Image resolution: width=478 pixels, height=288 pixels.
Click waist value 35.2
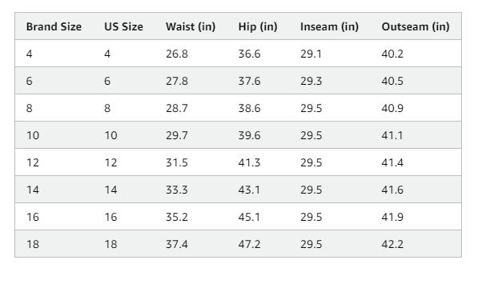(x=177, y=217)
